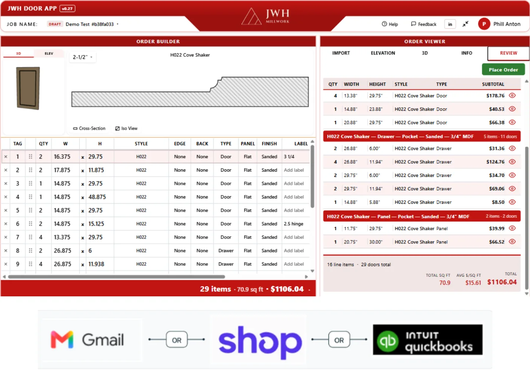Open the ELEVATION tab in Order Viewer
The width and height of the screenshot is (530, 378).
click(x=383, y=53)
